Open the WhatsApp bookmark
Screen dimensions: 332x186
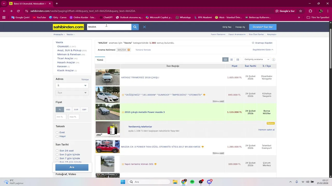[183, 17]
